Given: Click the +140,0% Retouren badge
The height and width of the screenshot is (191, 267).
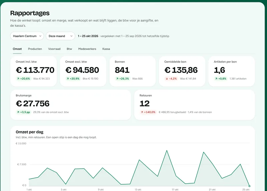Looking at the screenshot, I should [148, 112].
